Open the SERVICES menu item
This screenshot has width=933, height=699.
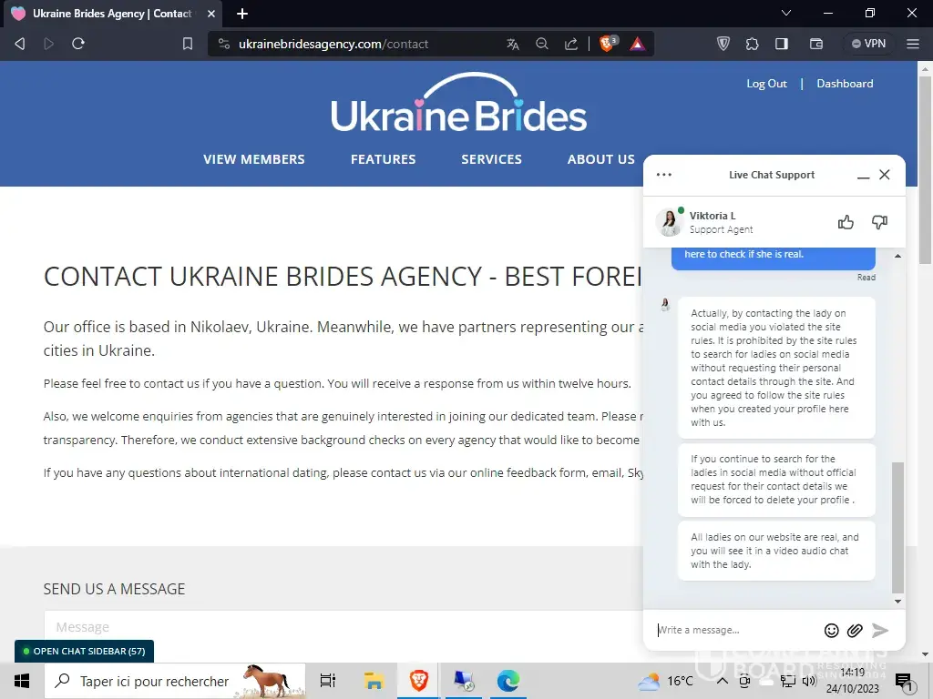point(491,159)
